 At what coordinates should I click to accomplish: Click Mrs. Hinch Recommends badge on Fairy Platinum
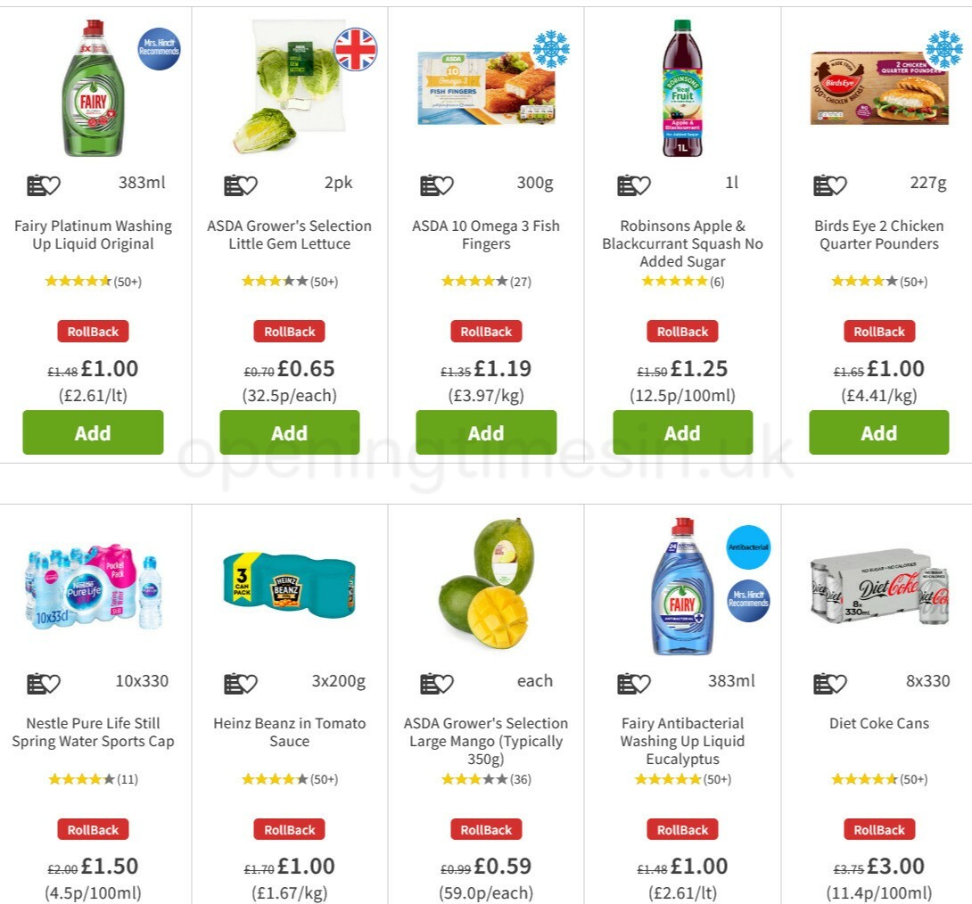click(158, 49)
